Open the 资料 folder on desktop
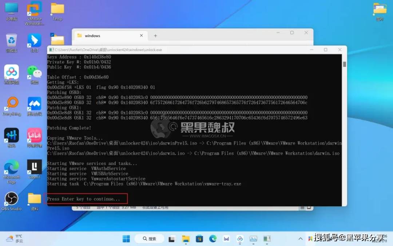Screen dimensions: 393x246 pyautogui.click(x=34, y=201)
